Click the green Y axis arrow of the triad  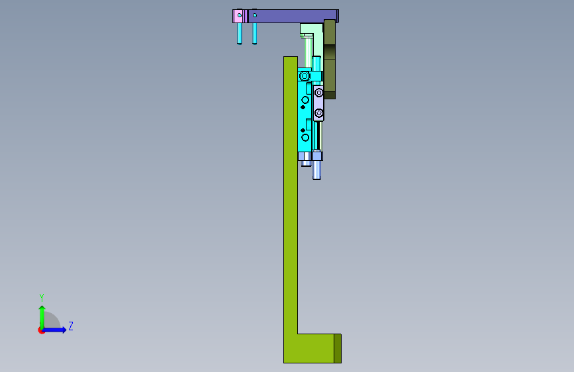point(42,316)
